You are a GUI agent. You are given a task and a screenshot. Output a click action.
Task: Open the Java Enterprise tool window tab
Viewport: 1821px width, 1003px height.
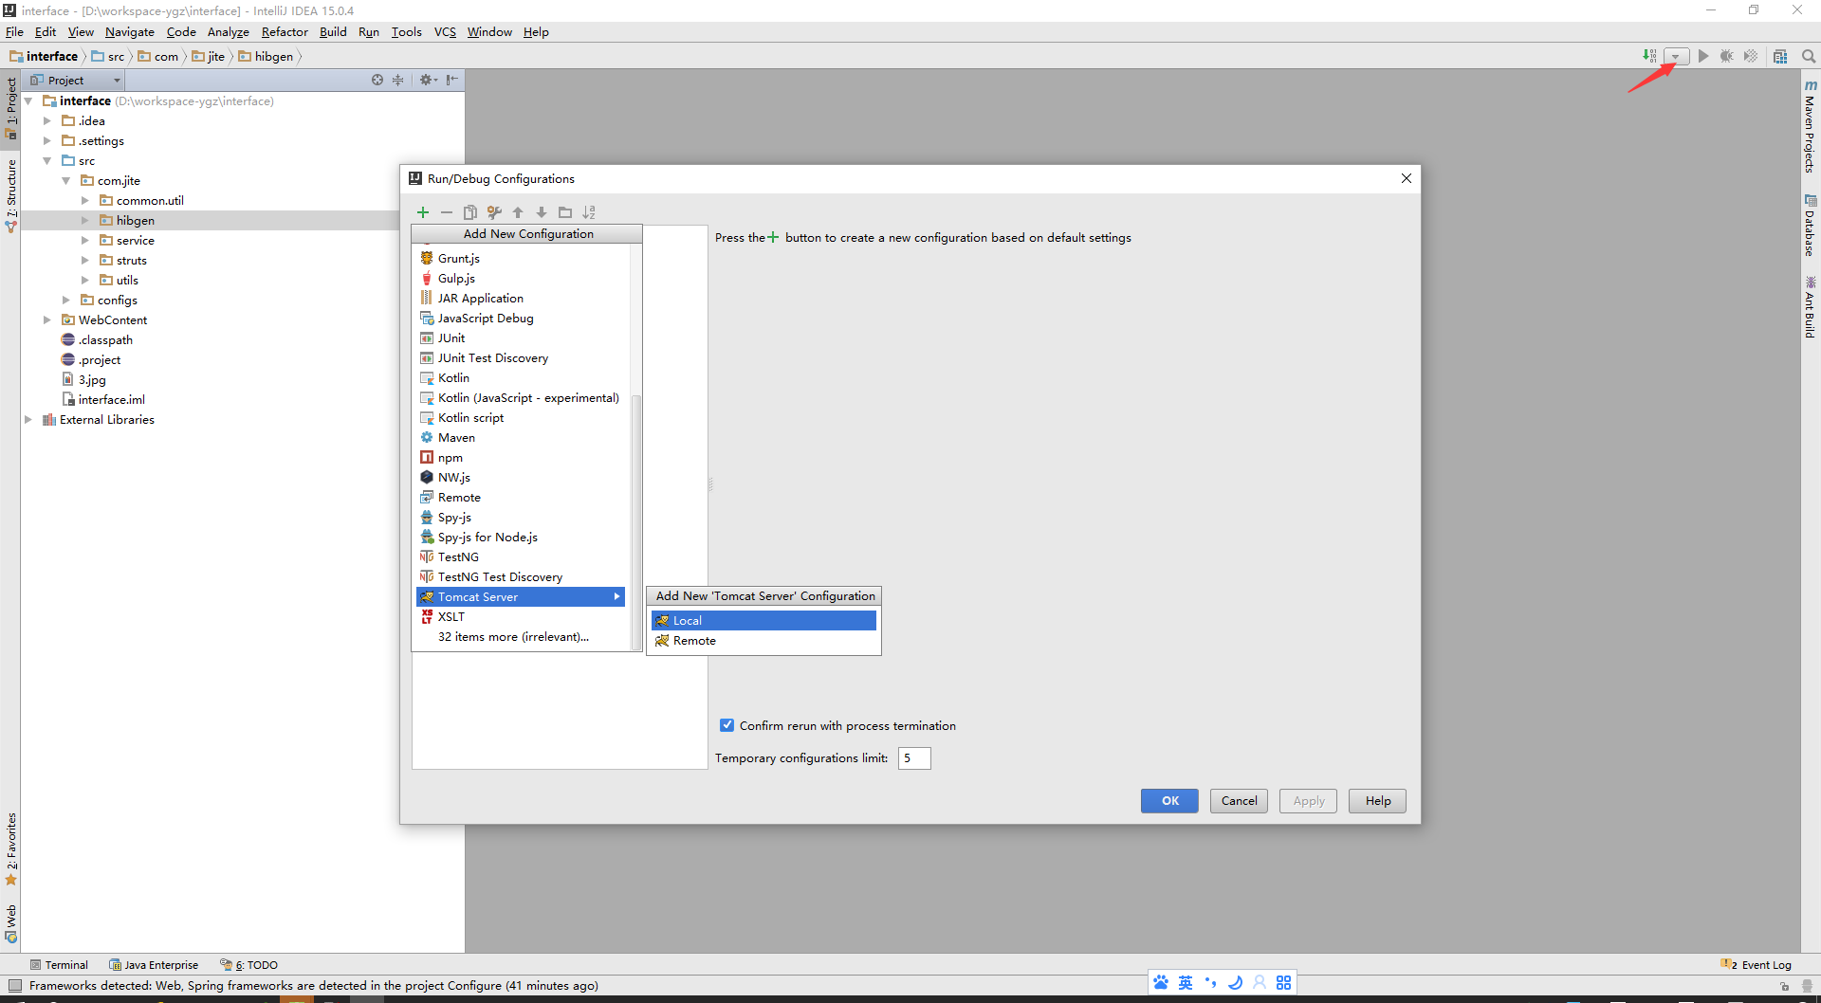coord(154,965)
